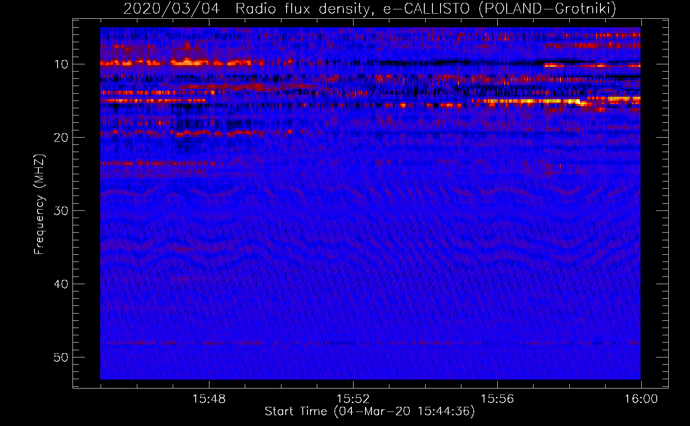The image size is (690, 426).
Task: Click the 16:00 time tick label
Action: 641,399
